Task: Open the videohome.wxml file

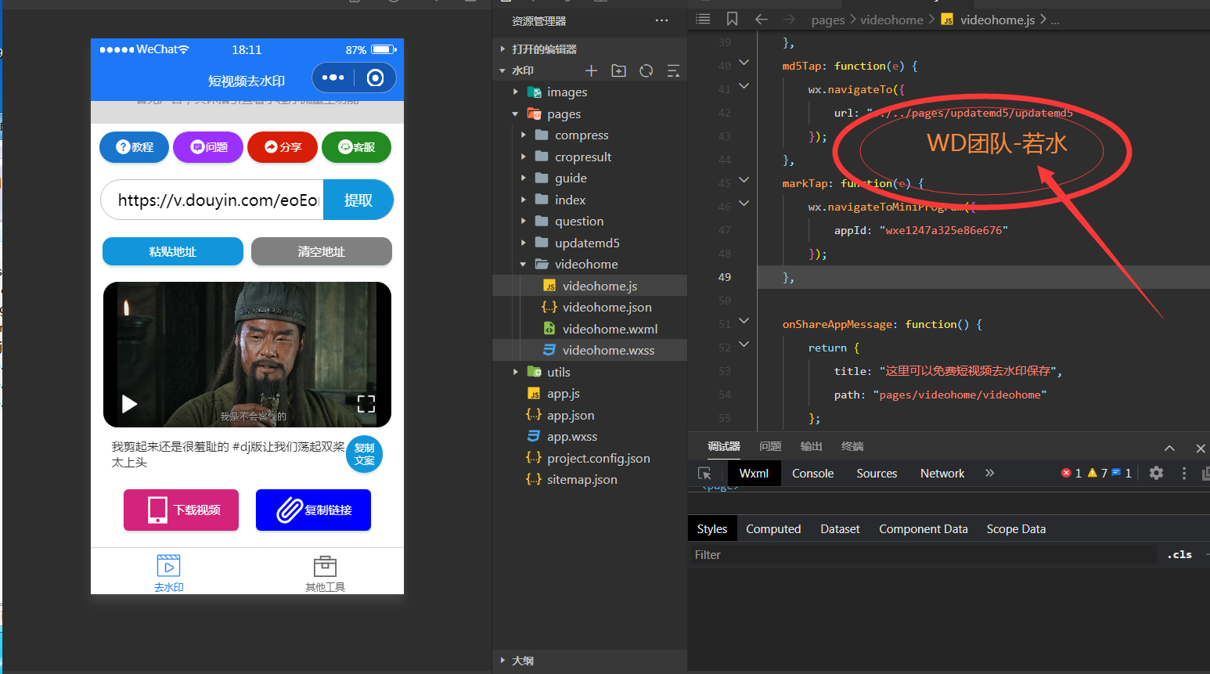Action: (609, 329)
